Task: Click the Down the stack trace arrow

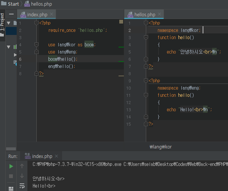Action: (22, 176)
